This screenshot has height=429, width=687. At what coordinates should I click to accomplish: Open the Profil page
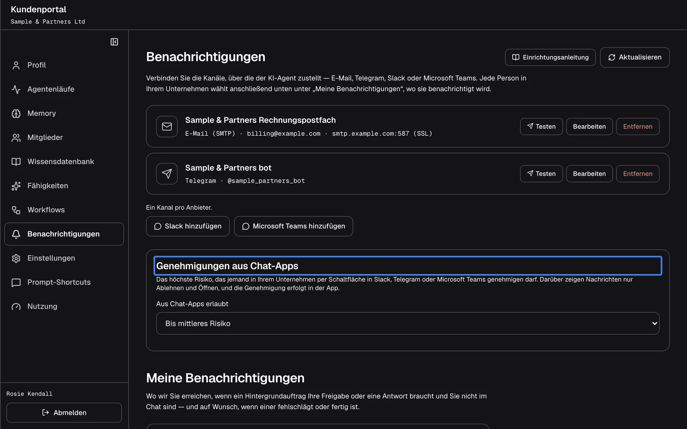coord(64,65)
